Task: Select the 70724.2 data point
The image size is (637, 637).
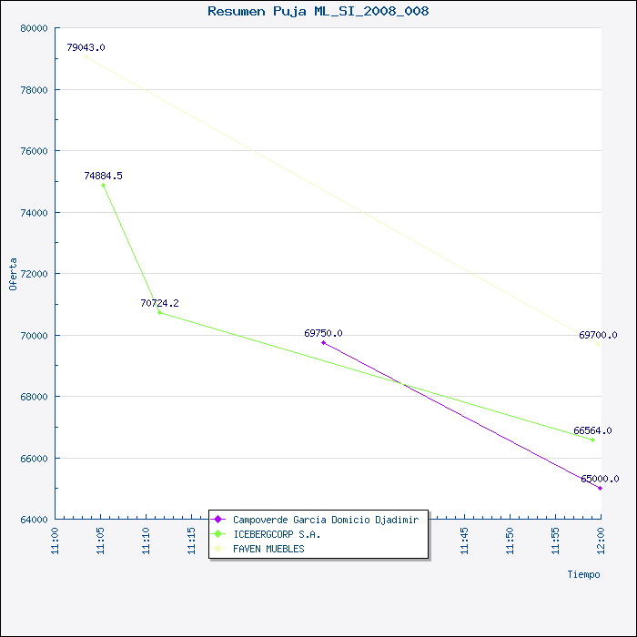Action: click(x=159, y=312)
